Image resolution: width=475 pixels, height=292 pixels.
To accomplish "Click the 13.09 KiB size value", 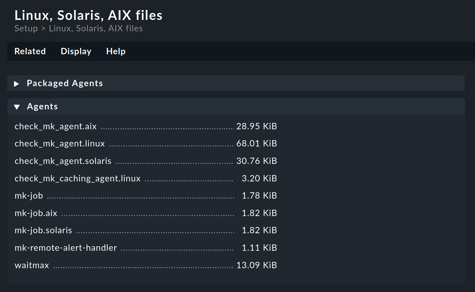I will (x=257, y=265).
